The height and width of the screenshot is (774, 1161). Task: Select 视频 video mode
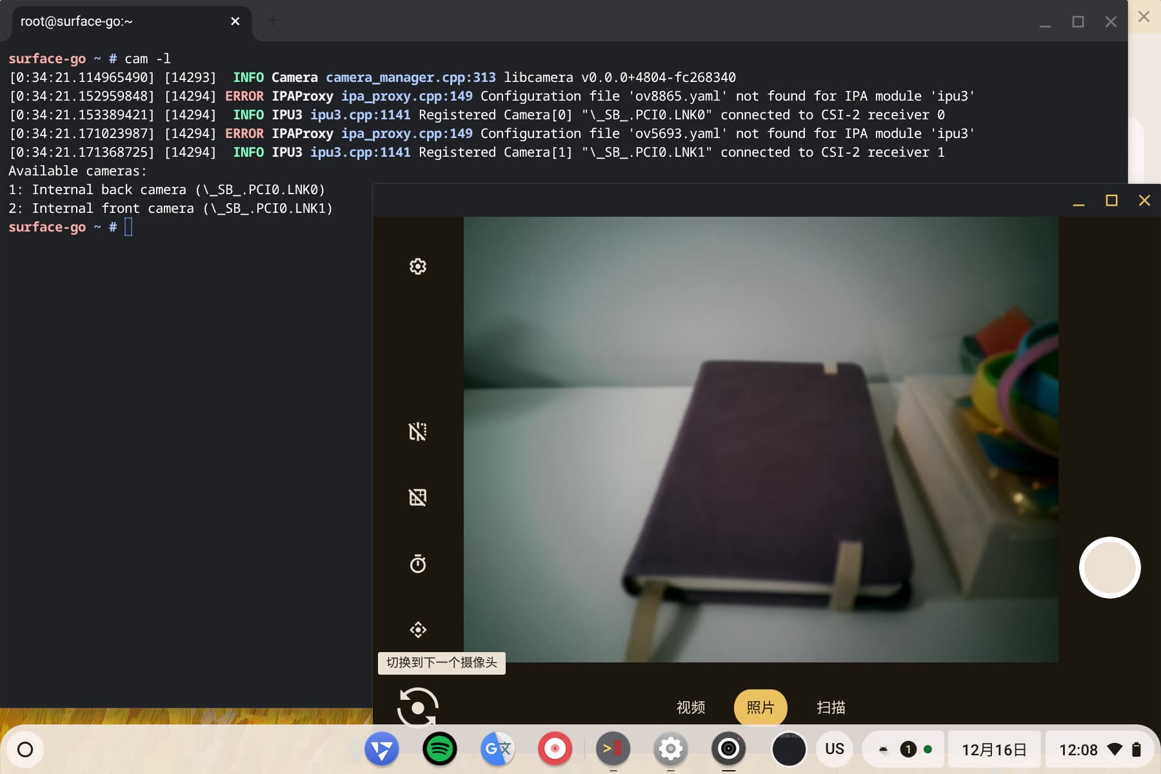690,708
